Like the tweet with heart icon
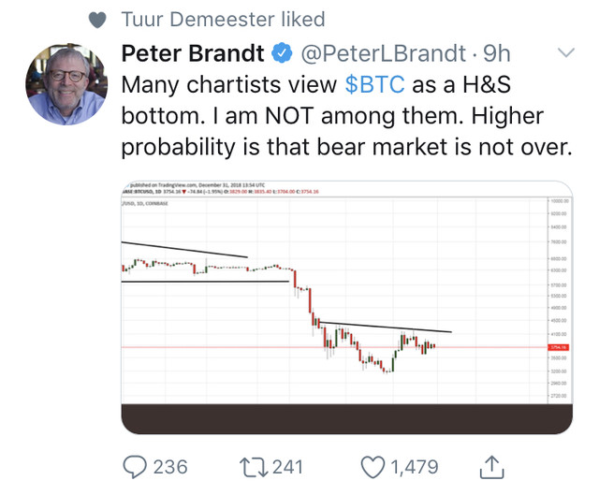This screenshot has height=495, width=599. [x=373, y=467]
